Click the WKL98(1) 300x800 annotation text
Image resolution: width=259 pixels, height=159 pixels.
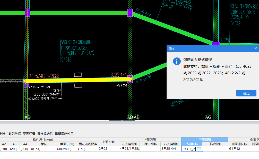tap(76, 42)
